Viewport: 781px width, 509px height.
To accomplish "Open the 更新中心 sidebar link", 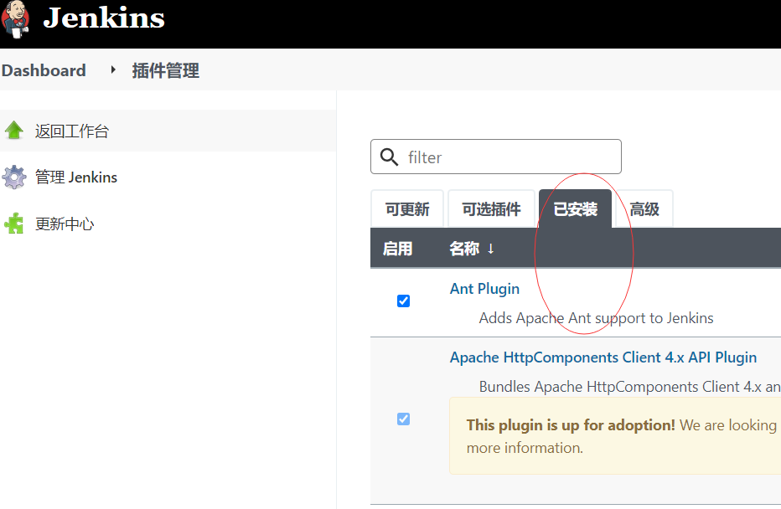I will [x=65, y=224].
